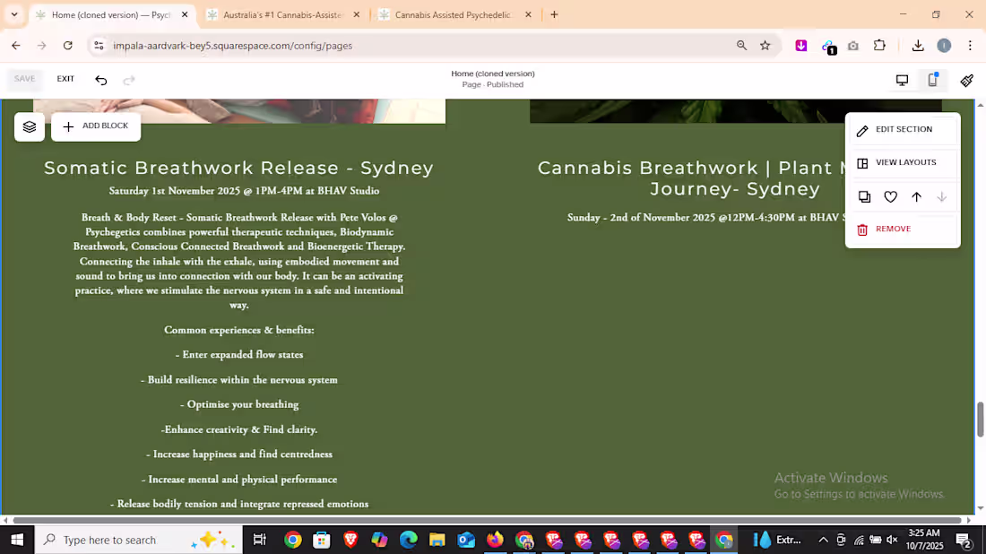Click the SAVE button
This screenshot has height=554, width=986.
(24, 79)
